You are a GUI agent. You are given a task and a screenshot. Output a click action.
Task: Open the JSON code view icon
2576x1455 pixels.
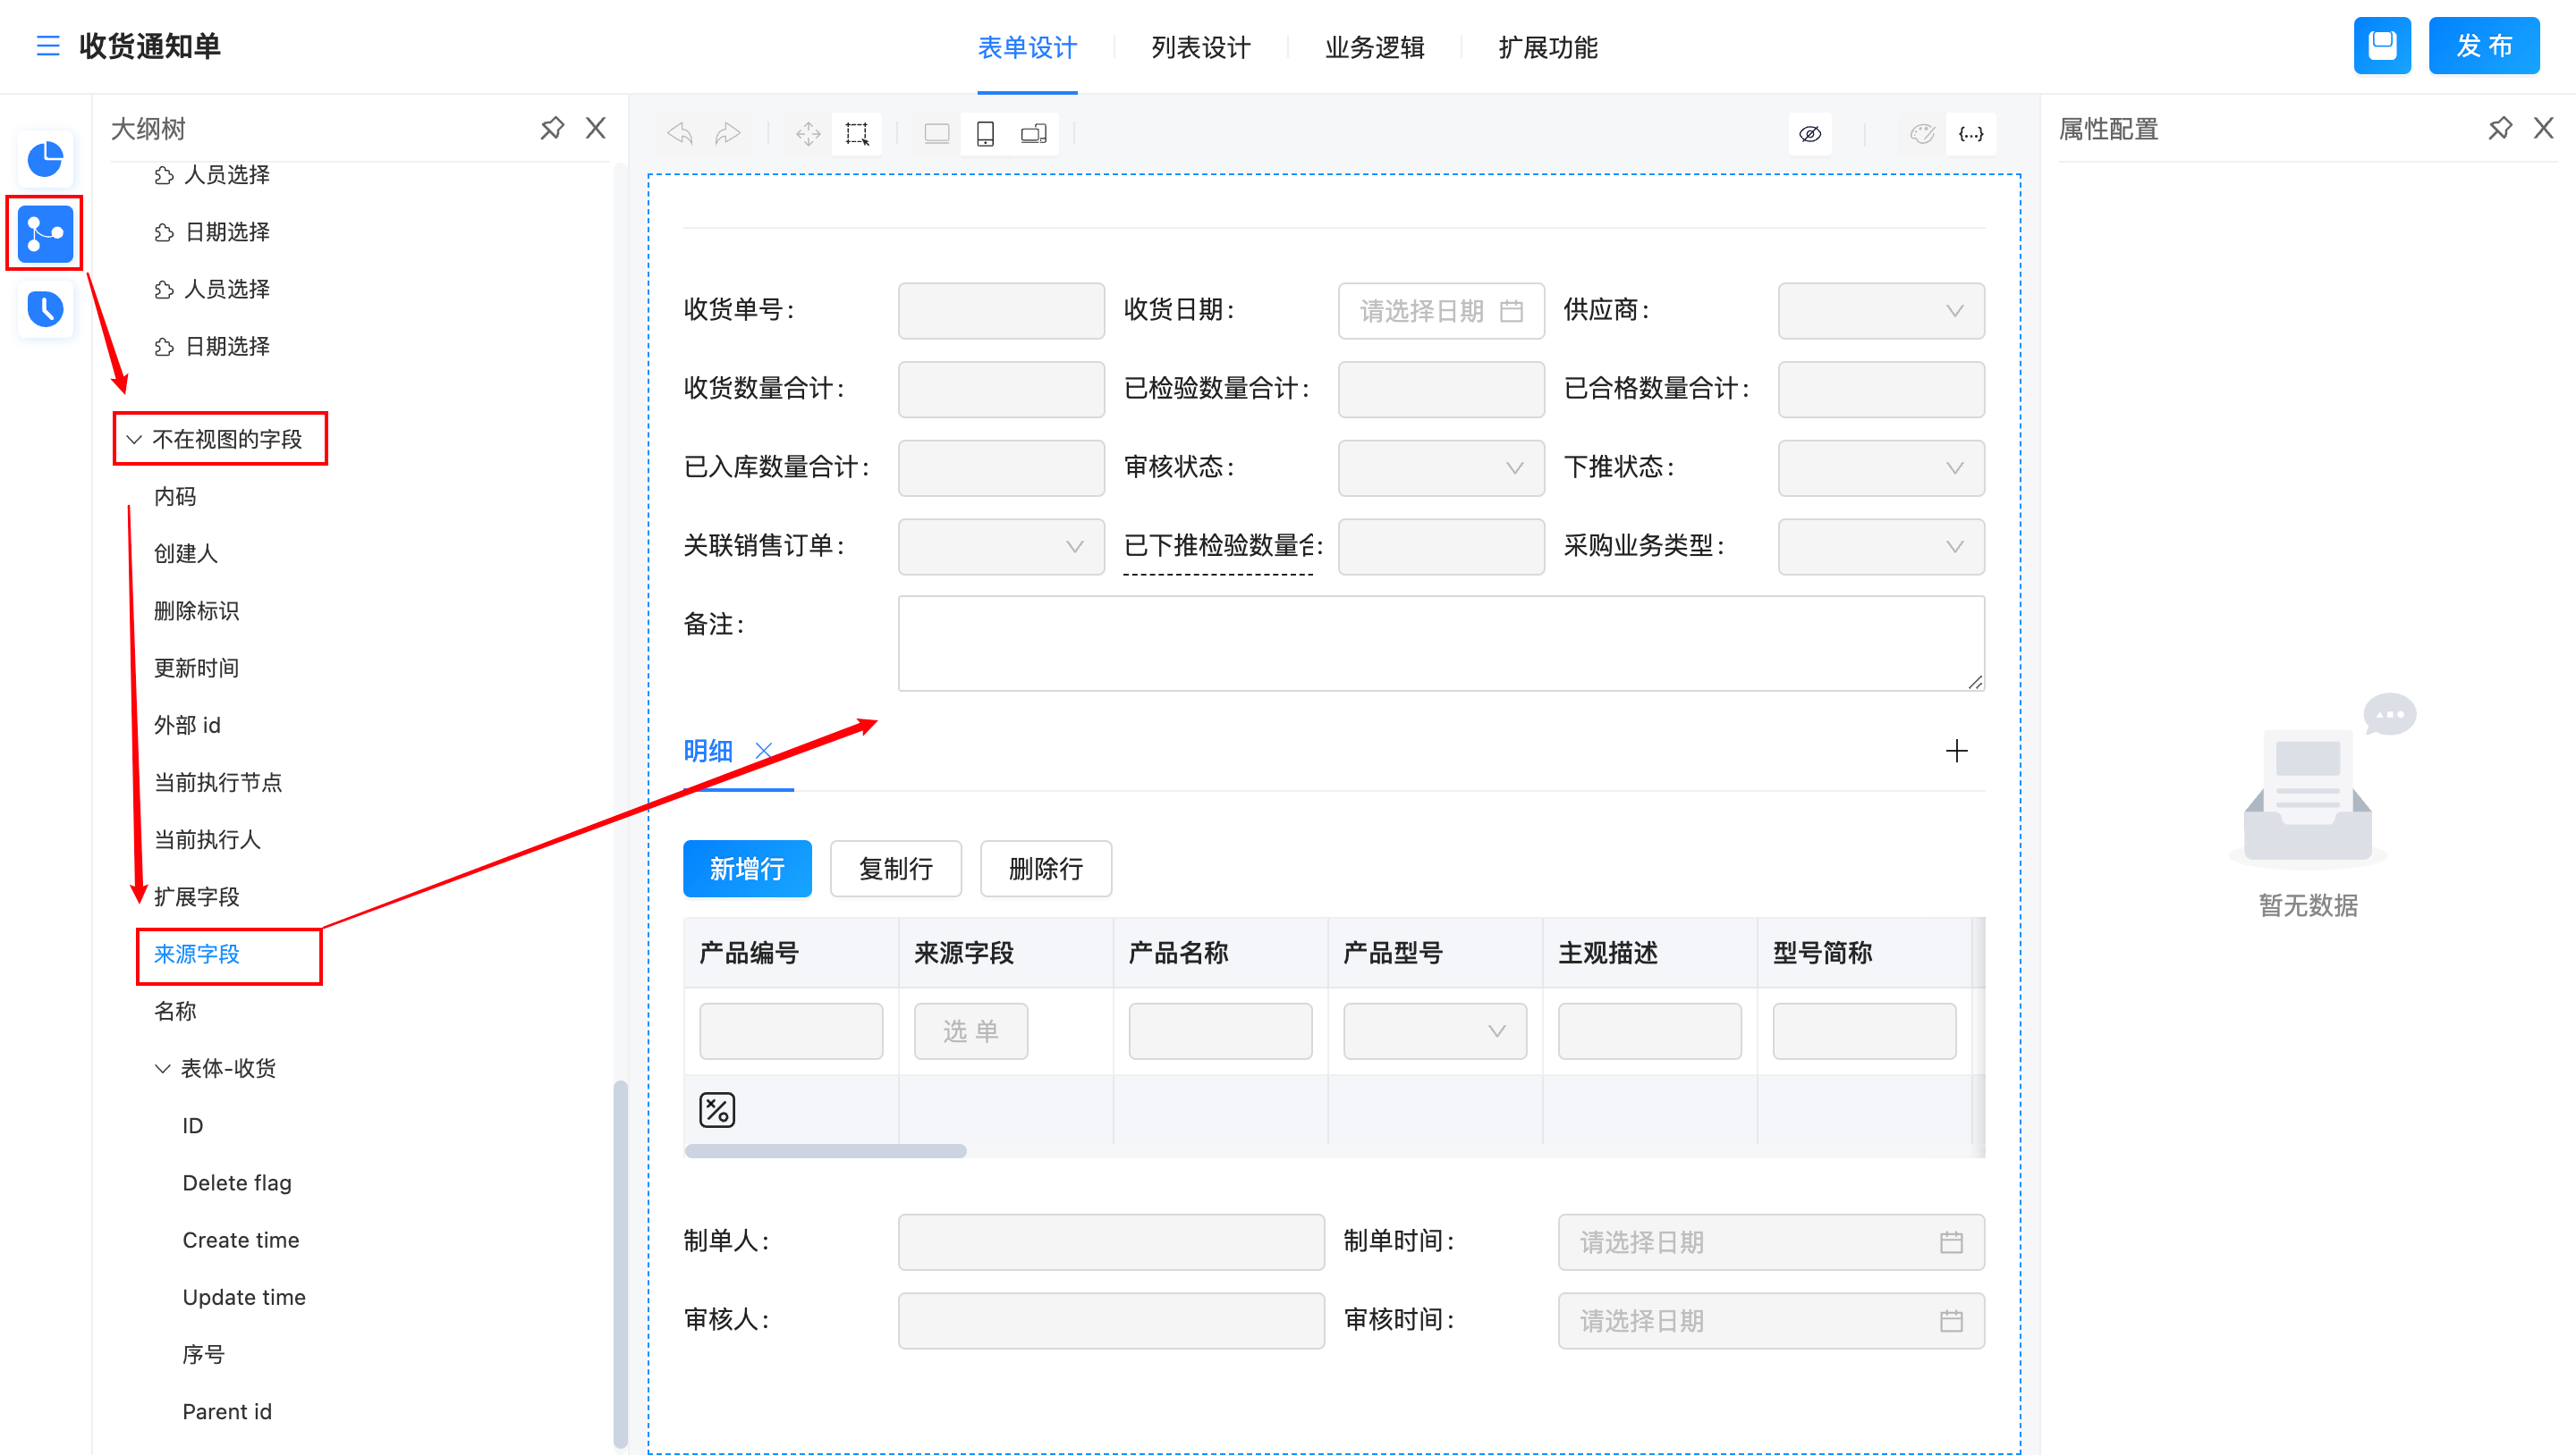pyautogui.click(x=1970, y=133)
